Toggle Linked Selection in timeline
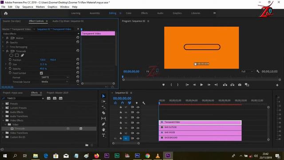The height and width of the screenshot is (160, 284). tap(129, 103)
